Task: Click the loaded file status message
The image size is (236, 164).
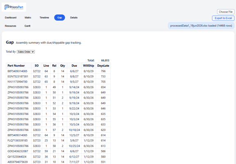Action: coord(201,26)
